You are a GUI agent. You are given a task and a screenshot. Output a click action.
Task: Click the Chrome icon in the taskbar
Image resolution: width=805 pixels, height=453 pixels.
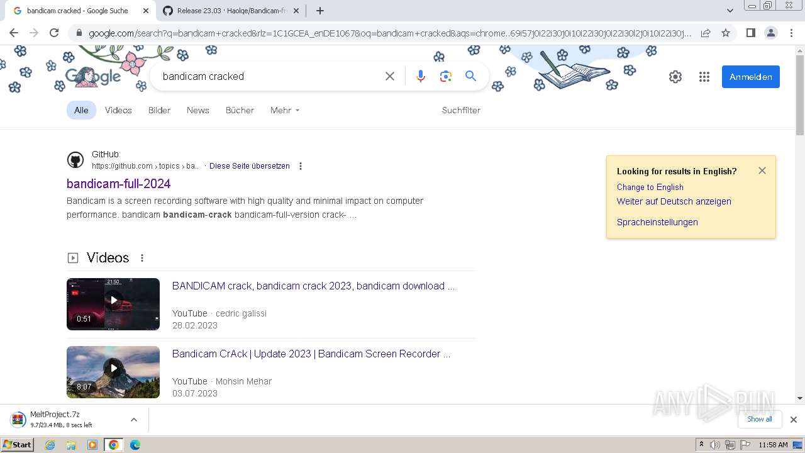[x=113, y=445]
